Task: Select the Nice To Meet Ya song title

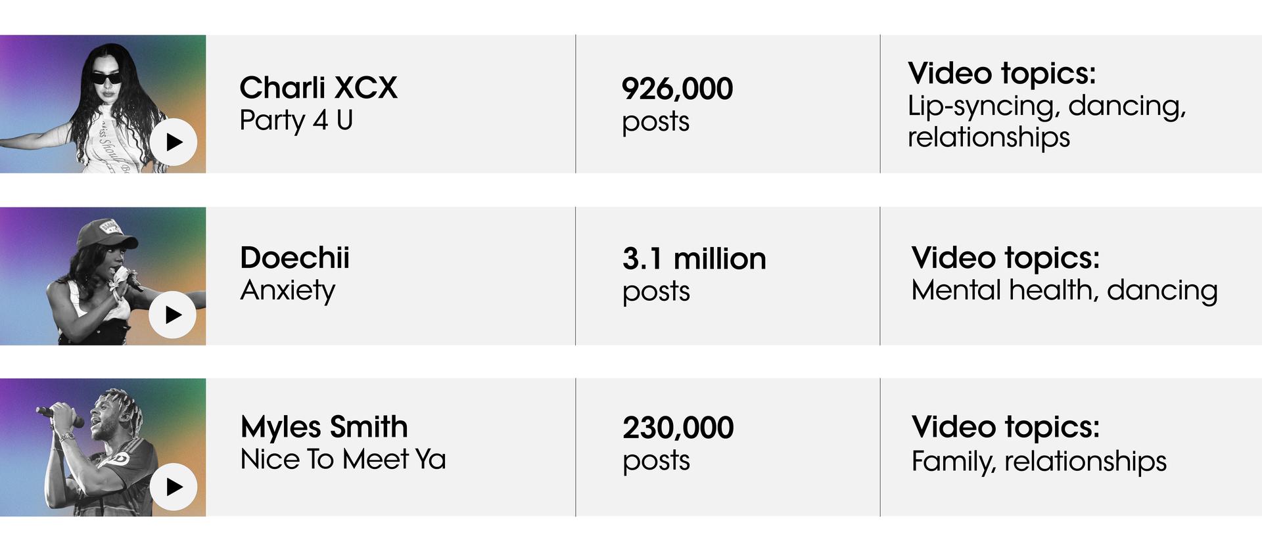Action: click(343, 459)
